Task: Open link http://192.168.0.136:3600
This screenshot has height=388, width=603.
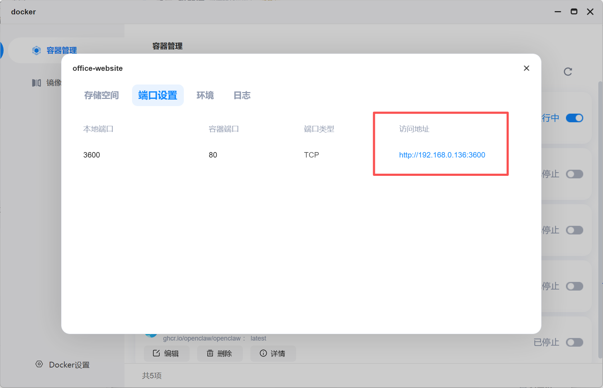Action: click(442, 155)
